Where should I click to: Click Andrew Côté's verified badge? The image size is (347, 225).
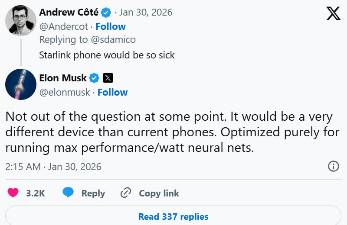(x=106, y=13)
